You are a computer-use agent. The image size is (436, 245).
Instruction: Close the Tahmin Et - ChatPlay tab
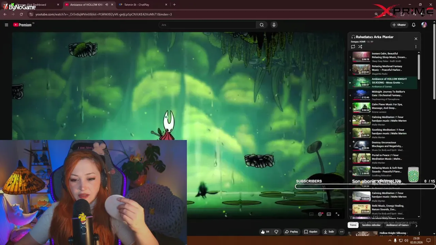click(166, 5)
